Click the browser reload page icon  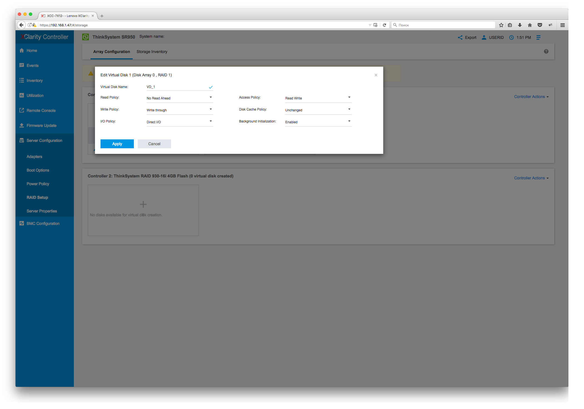point(384,25)
